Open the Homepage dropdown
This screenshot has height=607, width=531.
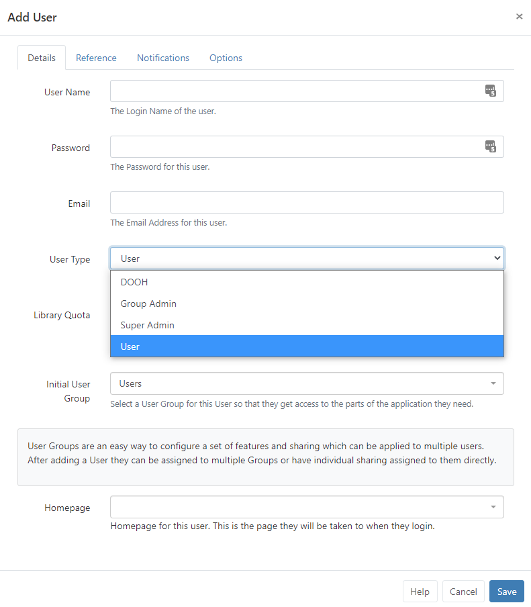tap(307, 507)
